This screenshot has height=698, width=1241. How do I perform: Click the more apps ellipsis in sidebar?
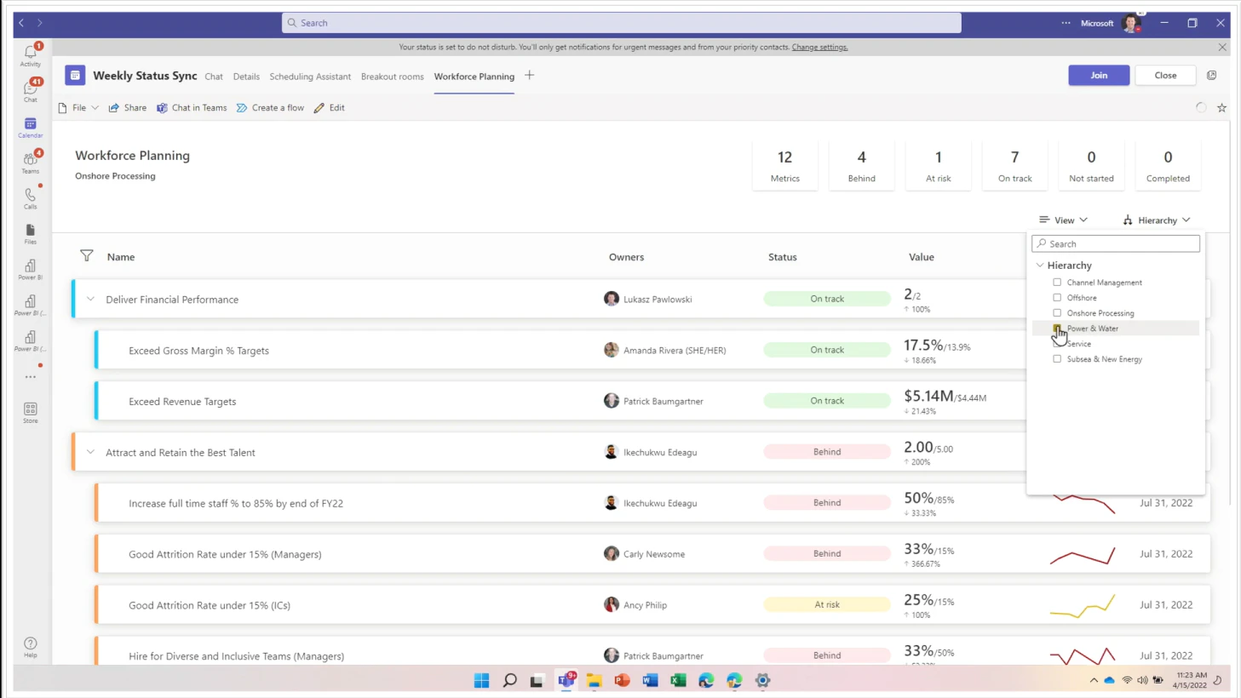[x=31, y=376]
